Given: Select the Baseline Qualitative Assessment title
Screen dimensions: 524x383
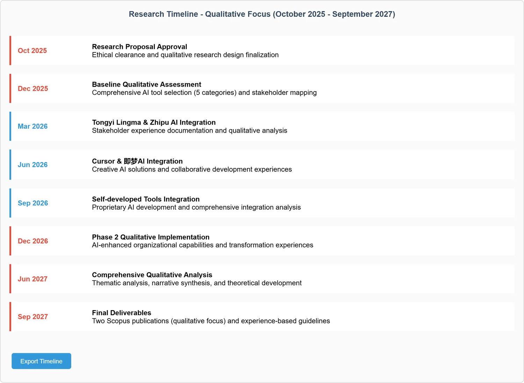Looking at the screenshot, I should tap(146, 84).
